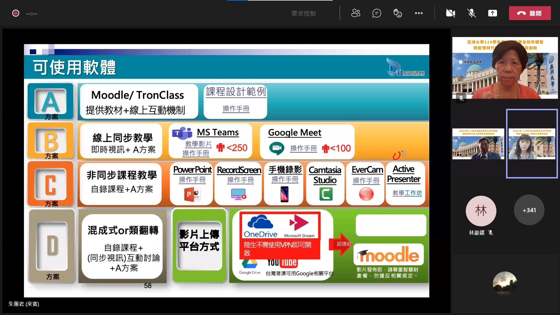Screen dimensions: 560x315
Task: Click 操作手冊 link under 課程設計範例
Action: [236, 109]
